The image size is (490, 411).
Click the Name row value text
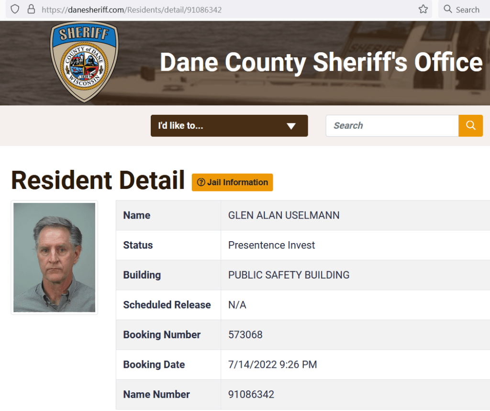click(x=284, y=215)
